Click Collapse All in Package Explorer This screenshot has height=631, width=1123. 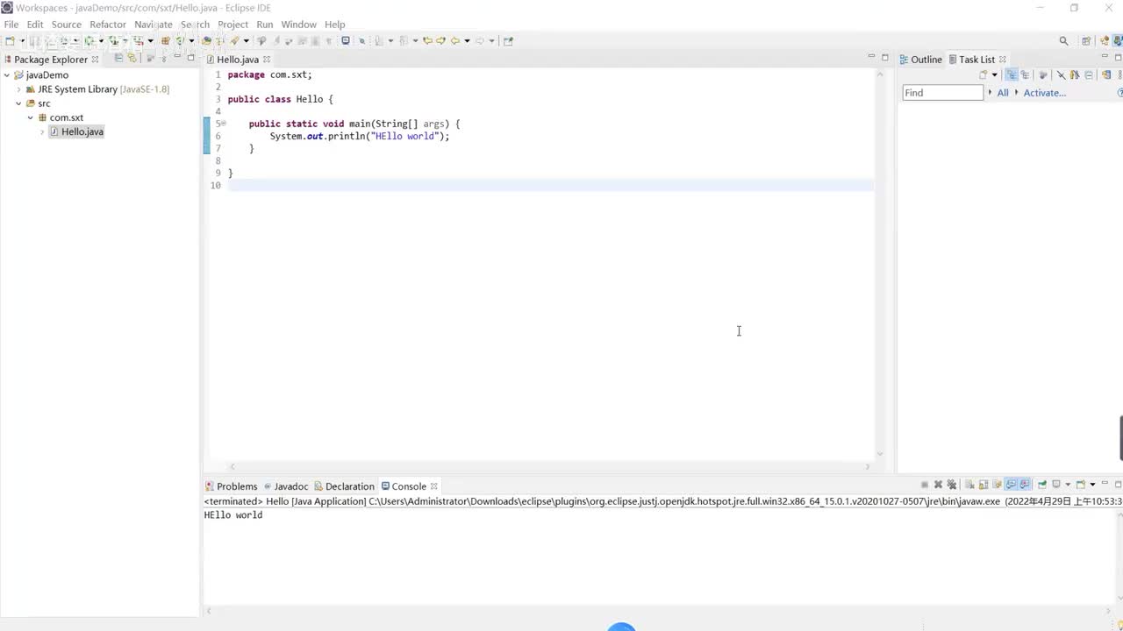pyautogui.click(x=118, y=58)
